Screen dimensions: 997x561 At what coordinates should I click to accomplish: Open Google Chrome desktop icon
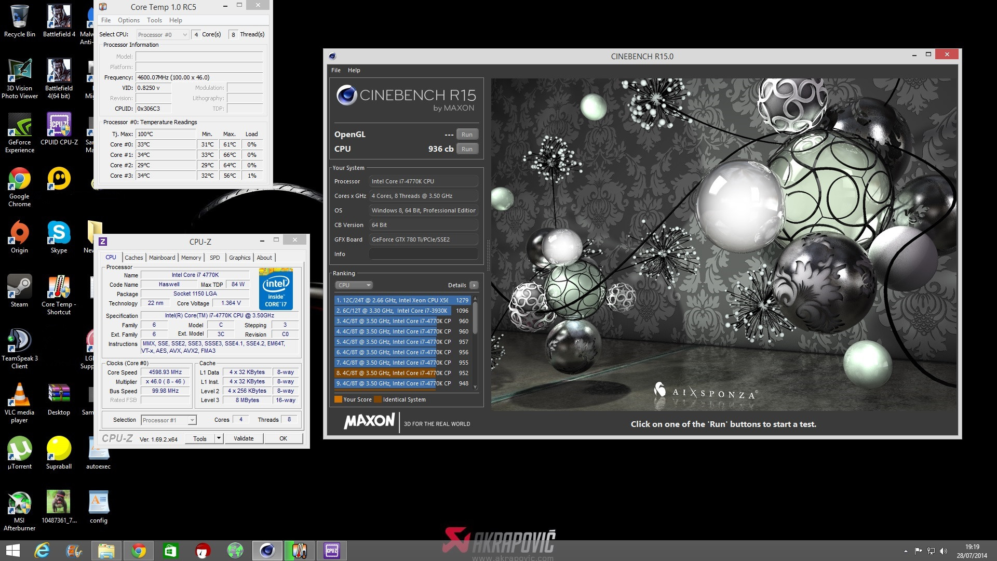[19, 186]
